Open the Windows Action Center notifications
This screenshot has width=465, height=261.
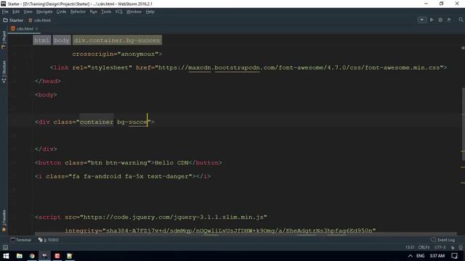(455, 256)
